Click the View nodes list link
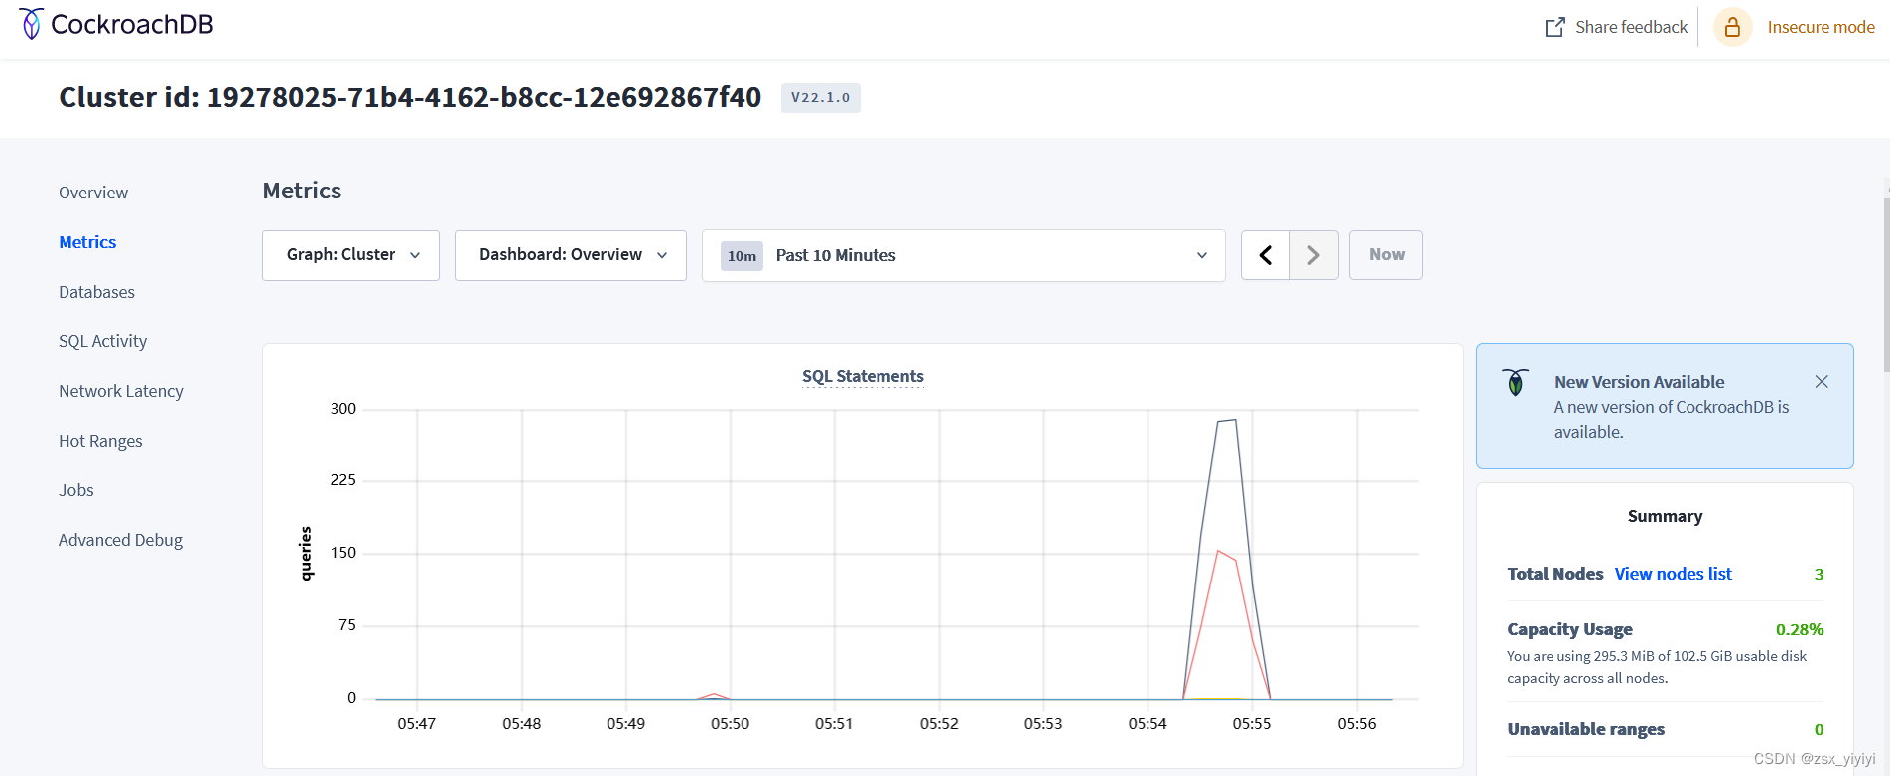The width and height of the screenshot is (1890, 776). [x=1673, y=574]
